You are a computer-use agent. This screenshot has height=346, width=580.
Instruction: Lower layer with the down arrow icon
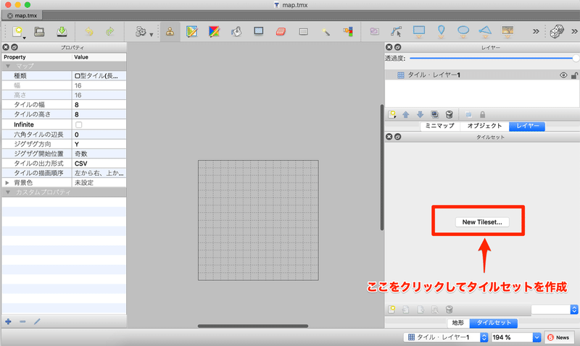[x=420, y=114]
